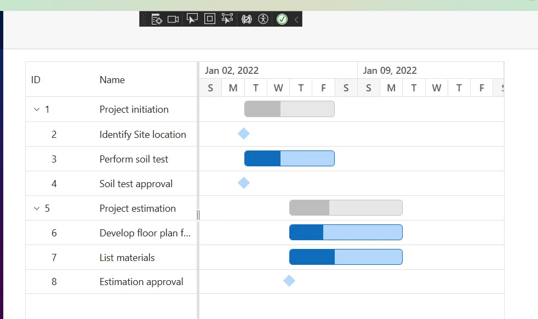Click ID cell 4
Image resolution: width=538 pixels, height=319 pixels.
[60, 184]
